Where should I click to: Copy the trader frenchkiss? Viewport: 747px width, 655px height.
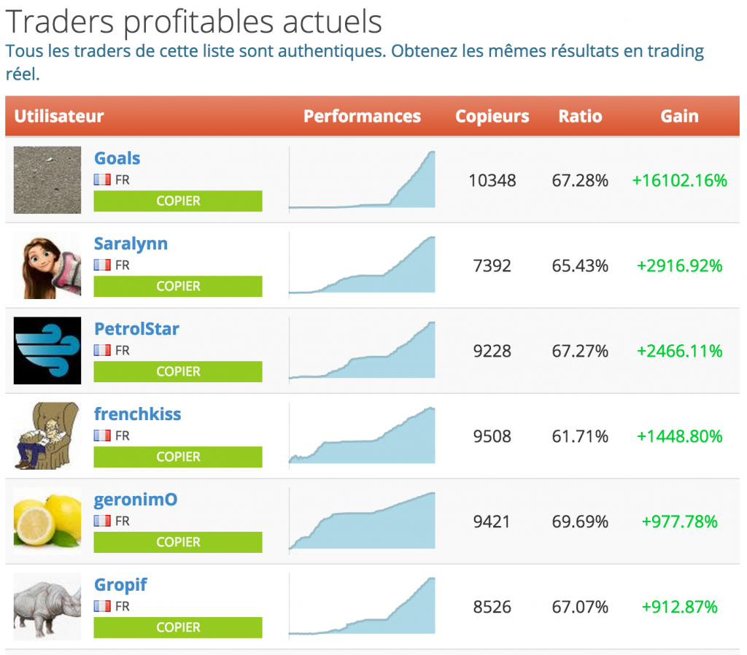tap(178, 457)
